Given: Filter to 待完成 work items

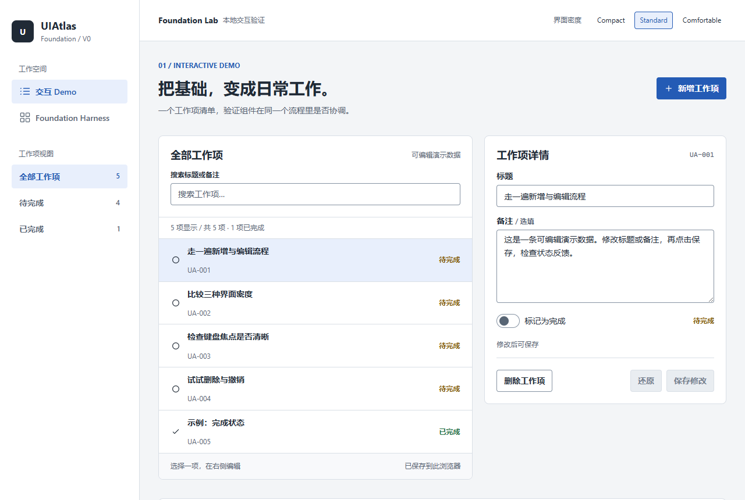Looking at the screenshot, I should (69, 202).
